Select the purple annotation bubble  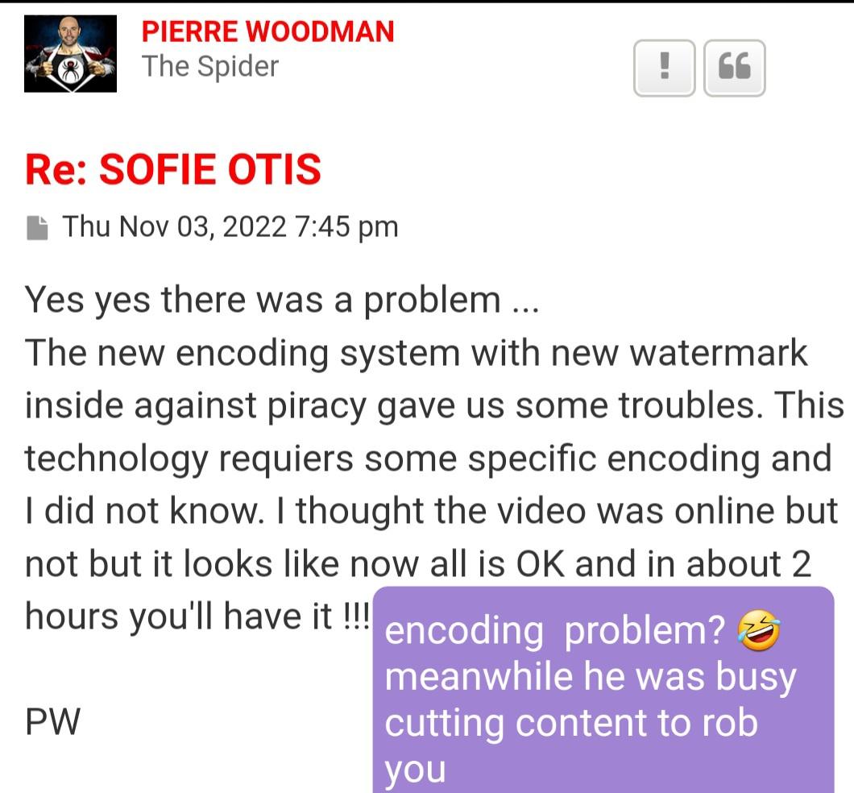point(603,690)
